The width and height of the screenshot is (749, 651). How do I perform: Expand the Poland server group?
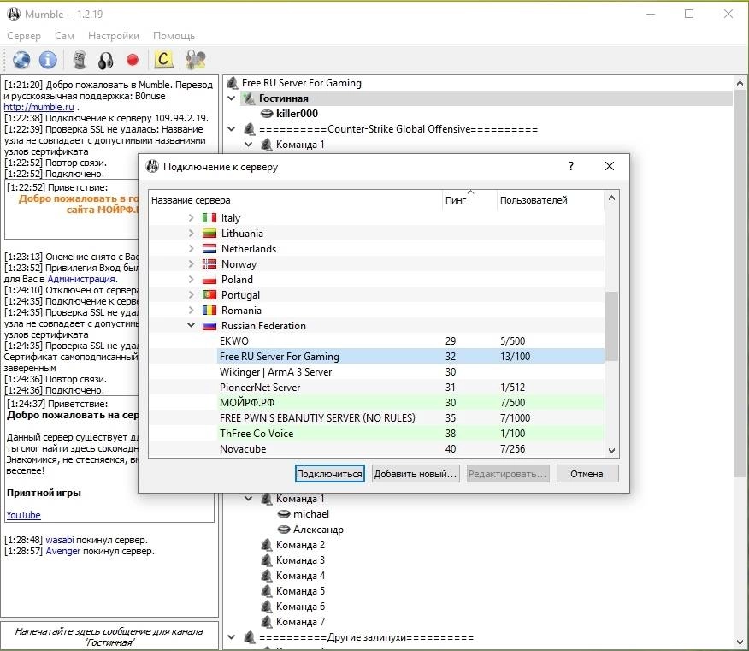tap(191, 280)
